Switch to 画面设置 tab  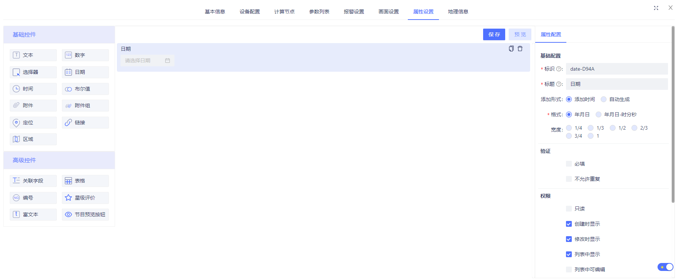click(x=389, y=12)
